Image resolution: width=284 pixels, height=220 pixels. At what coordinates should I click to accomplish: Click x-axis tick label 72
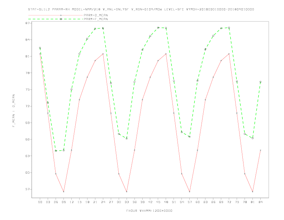point(229,202)
